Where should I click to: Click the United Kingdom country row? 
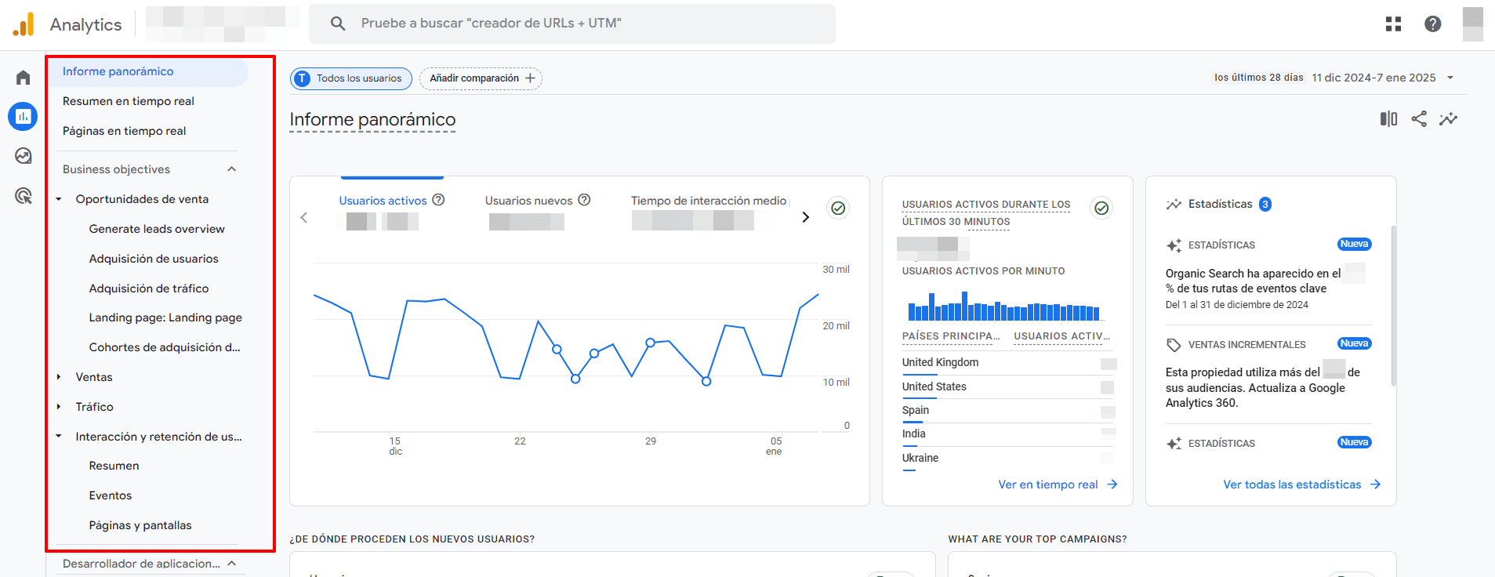tap(1009, 363)
